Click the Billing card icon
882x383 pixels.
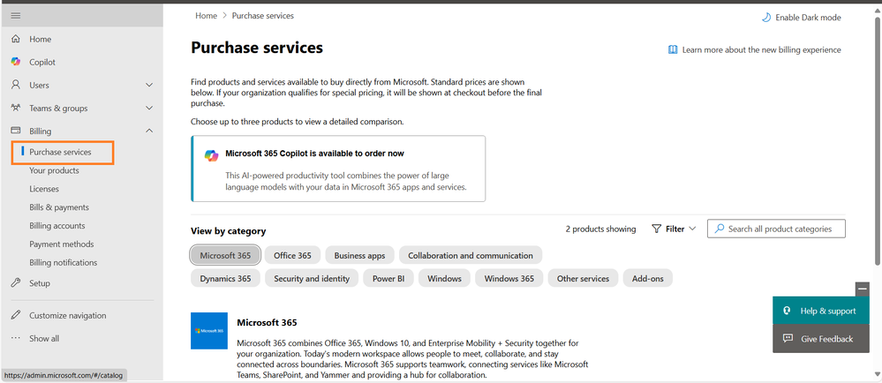pos(16,131)
